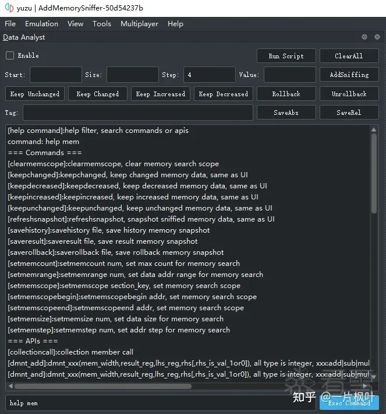Click the '[keepunchanged]' output line

140,208
